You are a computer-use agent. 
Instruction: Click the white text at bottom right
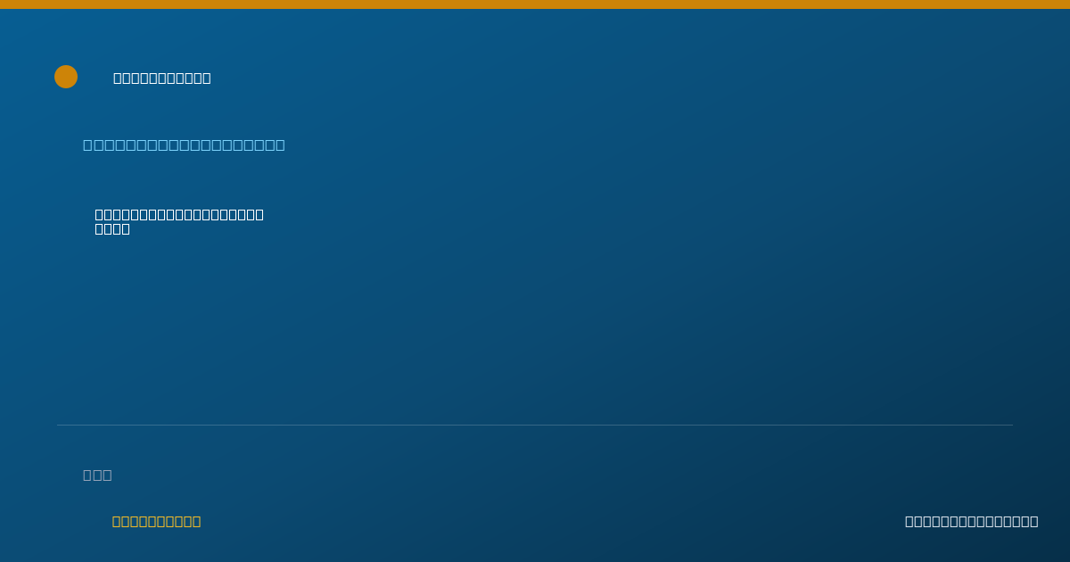click(971, 521)
